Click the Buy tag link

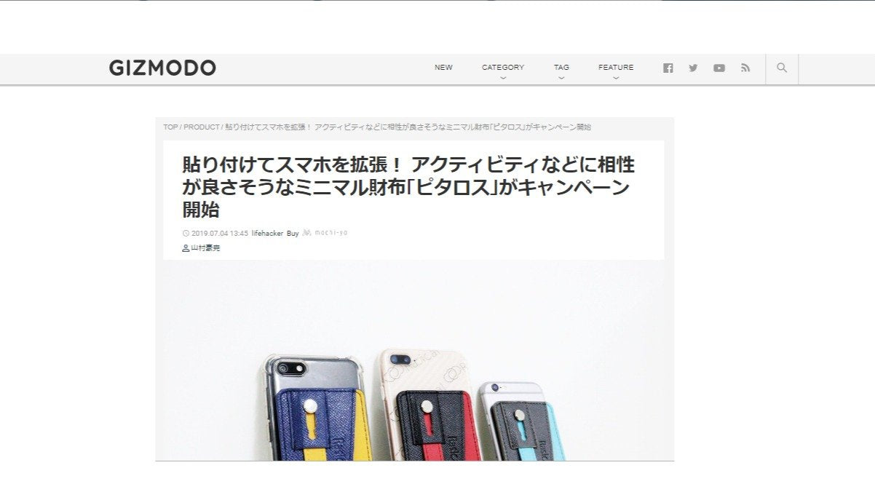(x=293, y=233)
